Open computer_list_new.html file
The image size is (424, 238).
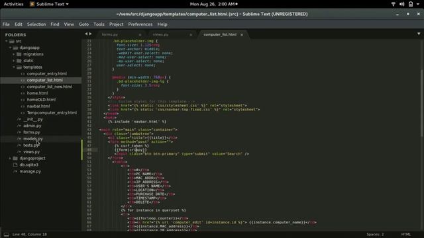click(x=50, y=87)
